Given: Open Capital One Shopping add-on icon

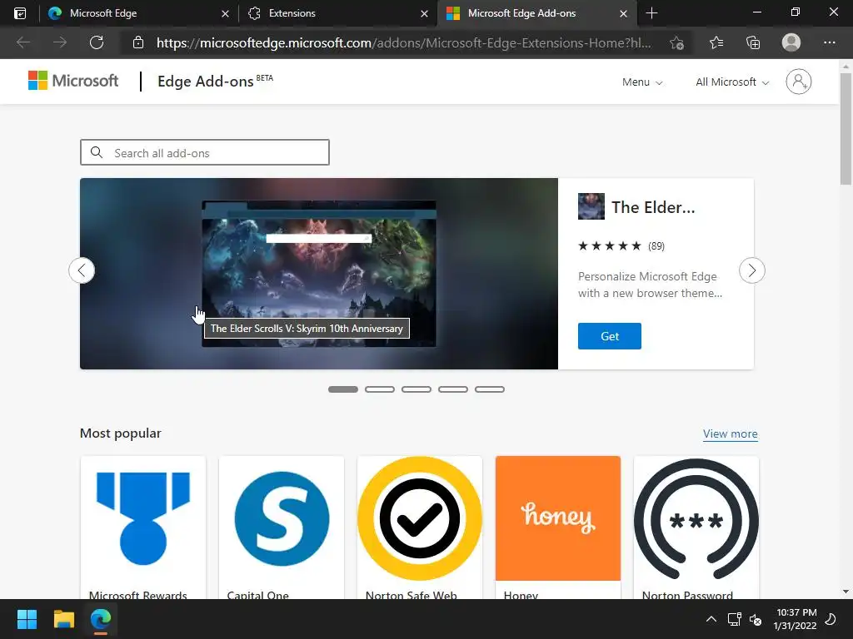Looking at the screenshot, I should (282, 518).
